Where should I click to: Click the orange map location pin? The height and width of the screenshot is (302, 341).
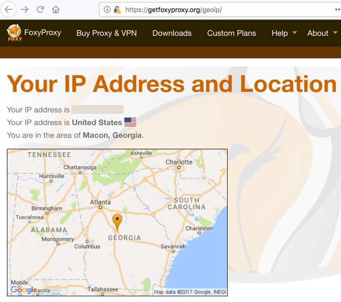[117, 222]
